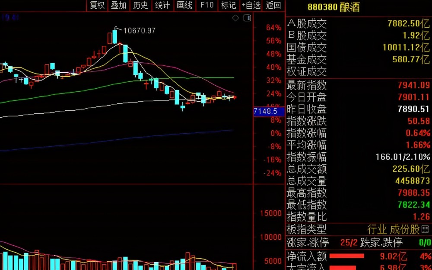Click the 64% axis label

point(273,28)
